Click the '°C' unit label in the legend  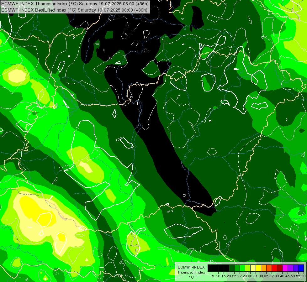[192, 277]
